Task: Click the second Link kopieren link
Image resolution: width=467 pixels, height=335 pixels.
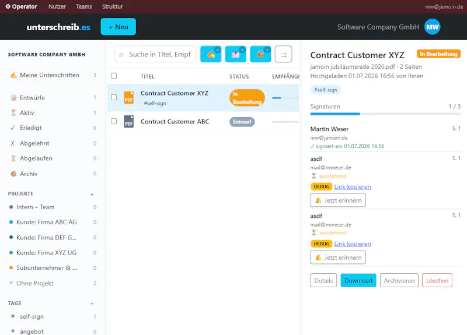Action: point(353,244)
